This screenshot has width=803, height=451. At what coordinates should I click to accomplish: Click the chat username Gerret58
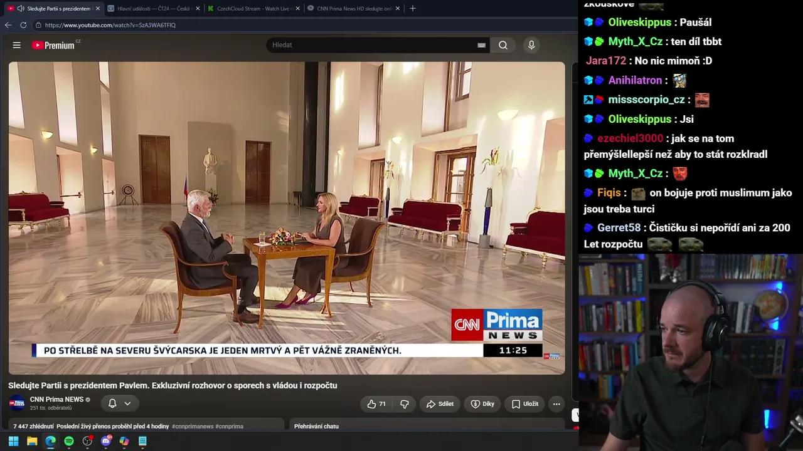click(x=619, y=228)
